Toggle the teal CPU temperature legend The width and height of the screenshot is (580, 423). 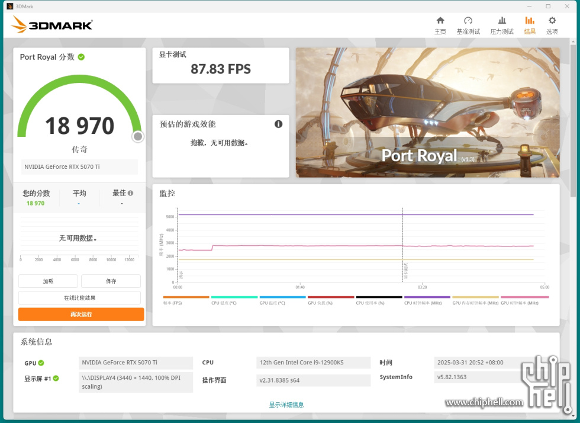pyautogui.click(x=234, y=300)
